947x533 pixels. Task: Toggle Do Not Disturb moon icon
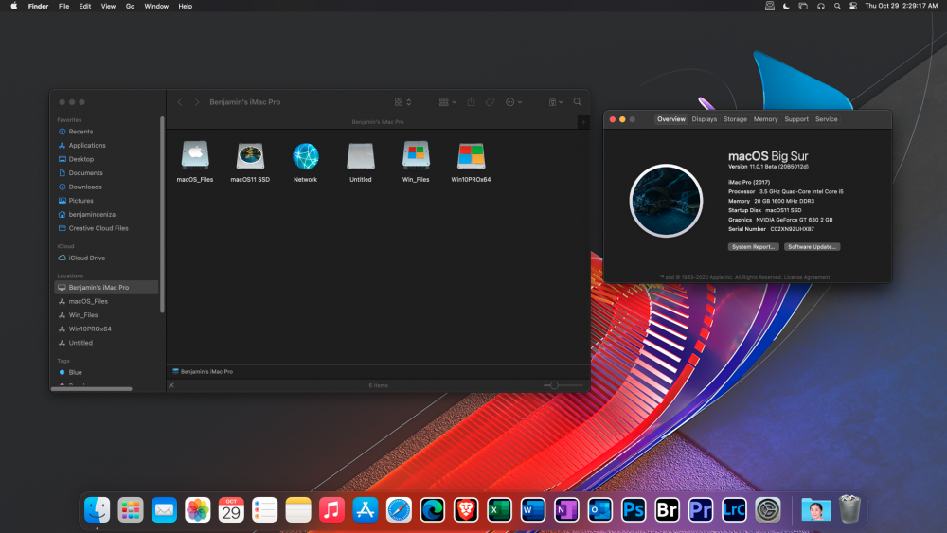(786, 6)
